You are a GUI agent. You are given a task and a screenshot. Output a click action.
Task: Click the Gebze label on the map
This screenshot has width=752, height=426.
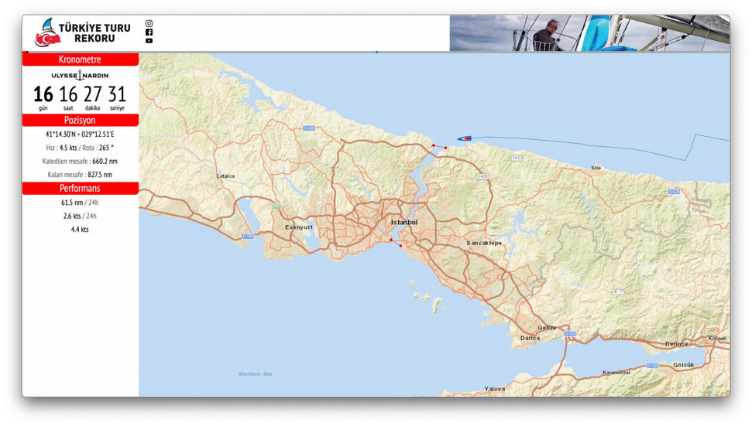(x=547, y=327)
